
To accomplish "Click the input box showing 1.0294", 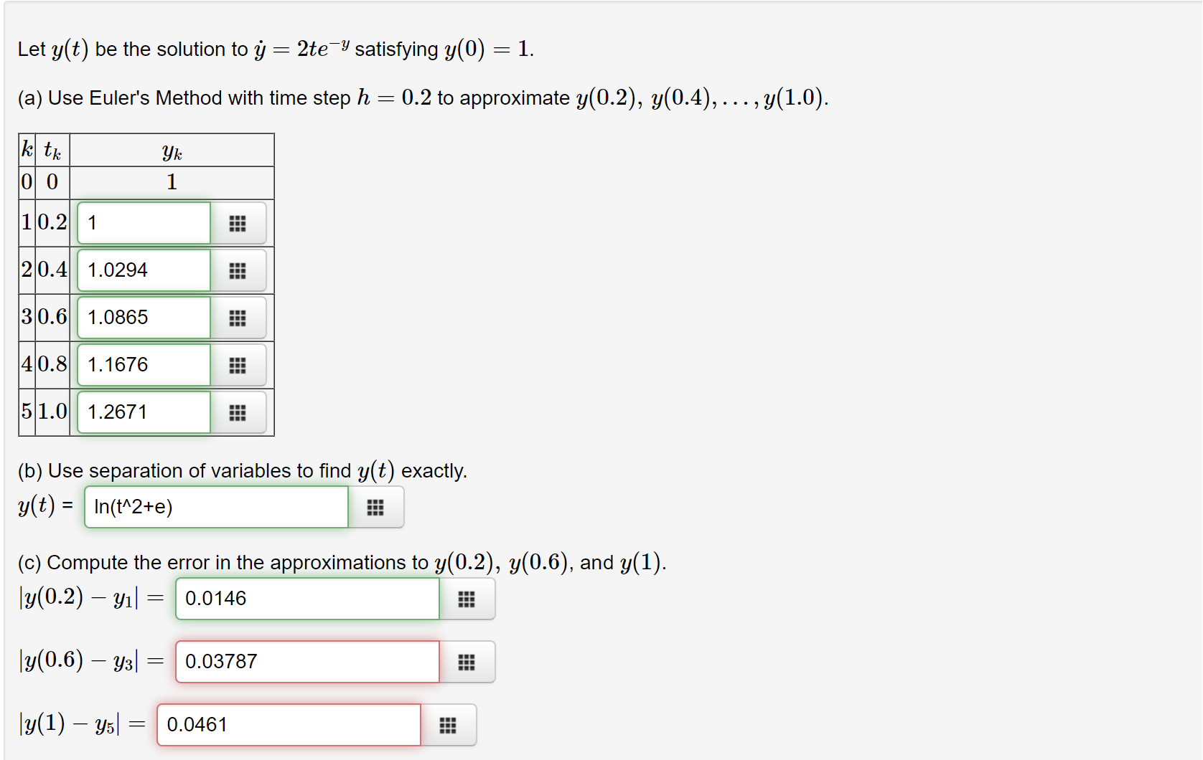I will pos(143,270).
